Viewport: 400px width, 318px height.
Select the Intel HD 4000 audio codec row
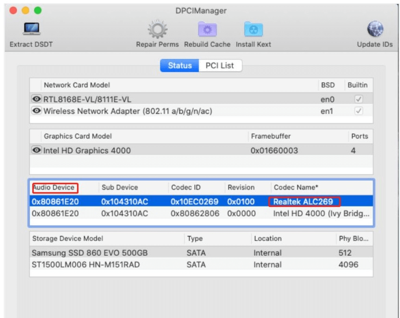(x=201, y=214)
